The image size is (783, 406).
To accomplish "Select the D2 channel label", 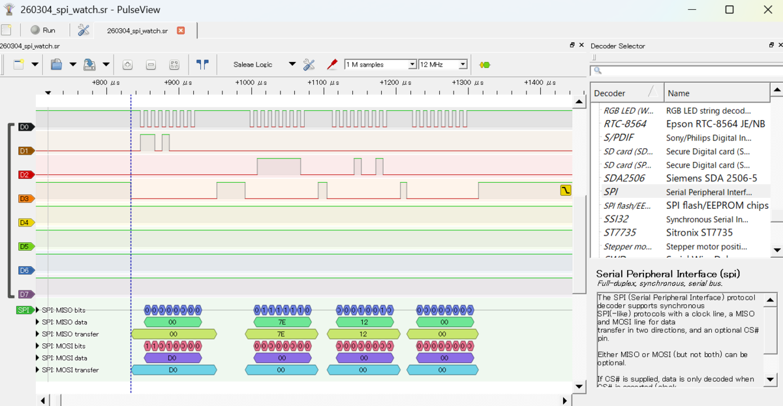I will (25, 175).
